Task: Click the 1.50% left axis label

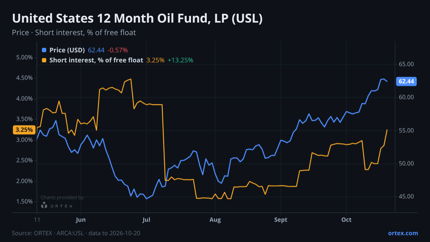Action: point(25,201)
